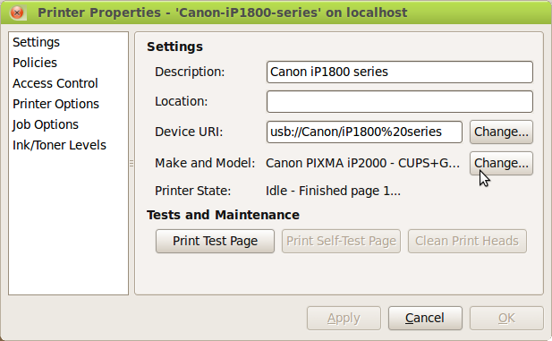This screenshot has height=341, width=552.
Task: Open the Policies section
Action: pos(35,63)
